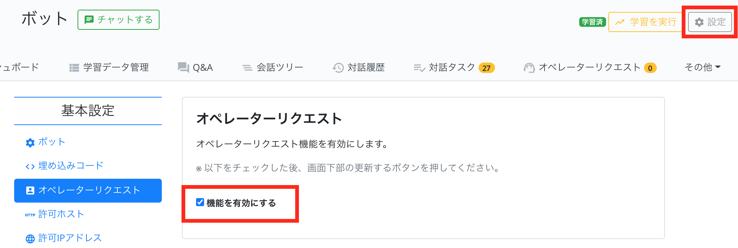Click the speech bubbles icon beside Q&A
This screenshot has height=248, width=738.
[x=183, y=67]
